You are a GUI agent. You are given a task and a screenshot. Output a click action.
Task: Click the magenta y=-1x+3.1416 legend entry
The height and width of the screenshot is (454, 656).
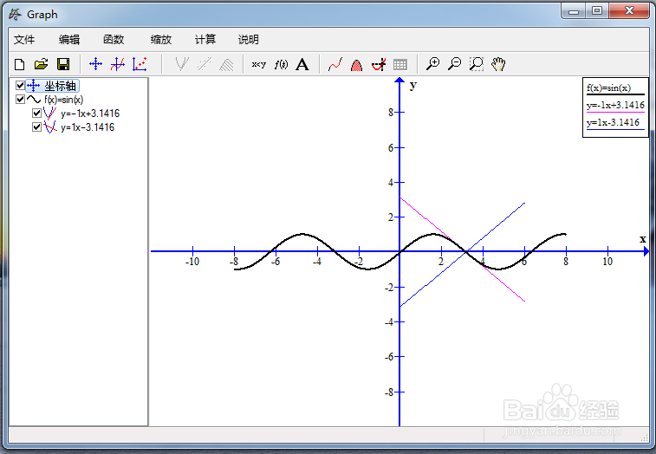615,105
